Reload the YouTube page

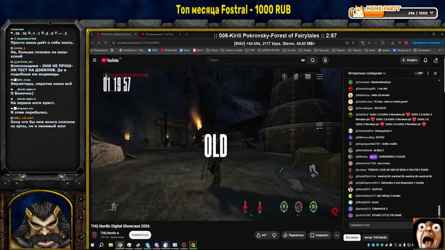point(105,43)
